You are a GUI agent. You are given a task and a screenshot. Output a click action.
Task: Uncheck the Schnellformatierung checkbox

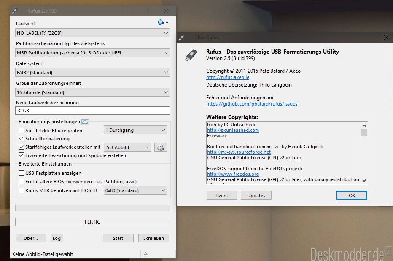coord(22,139)
